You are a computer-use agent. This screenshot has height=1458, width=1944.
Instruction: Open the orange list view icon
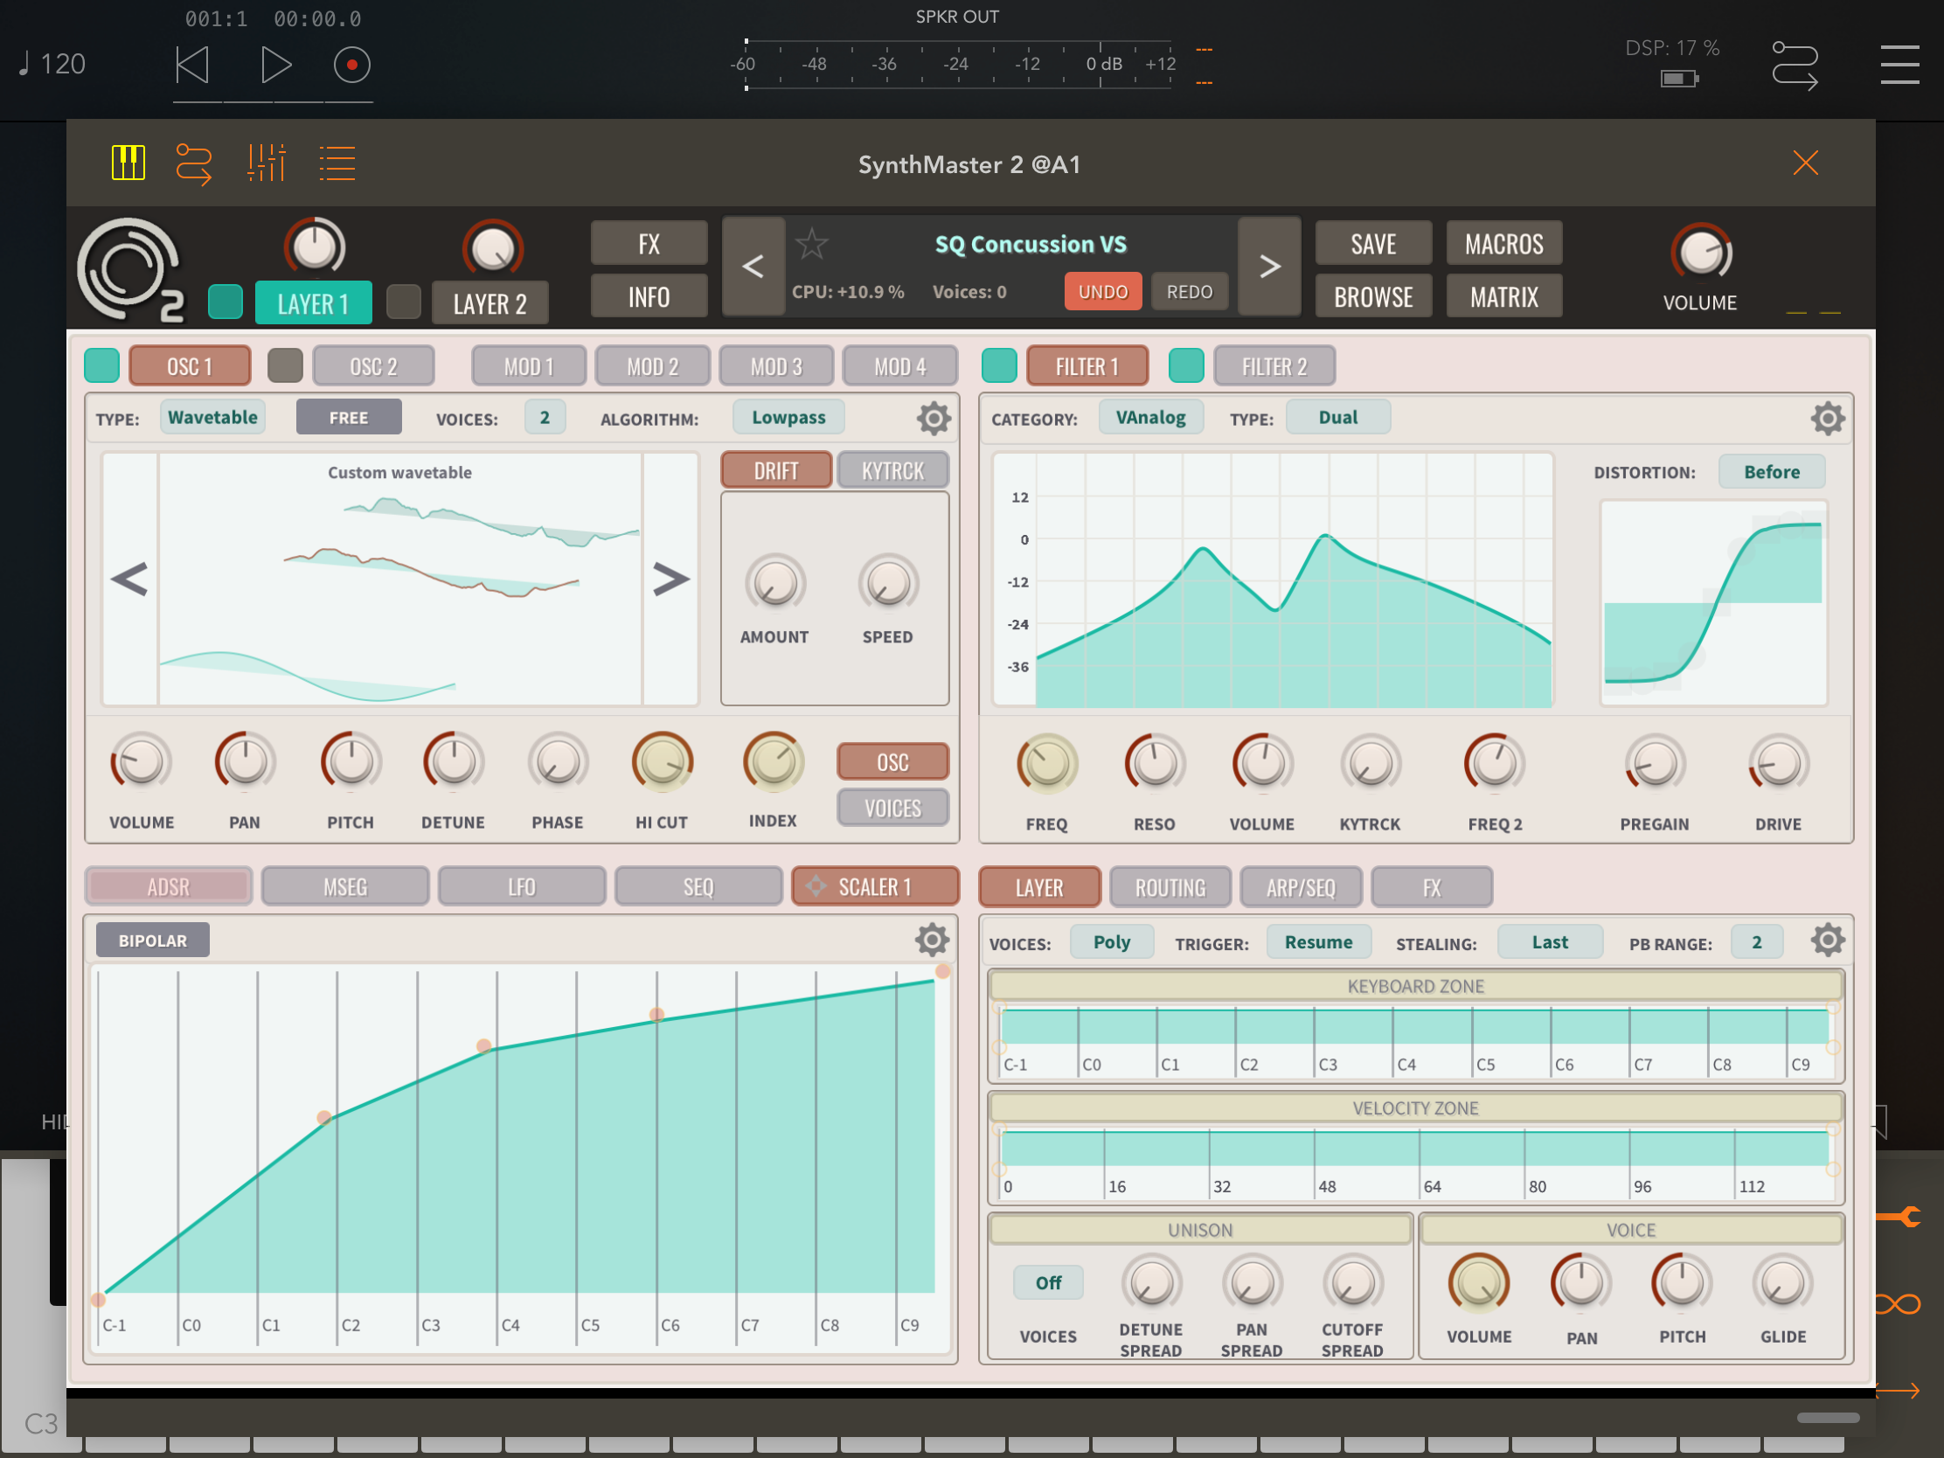337,163
